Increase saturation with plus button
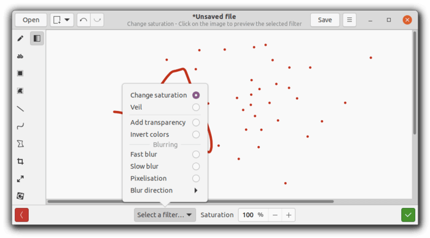 [289, 215]
